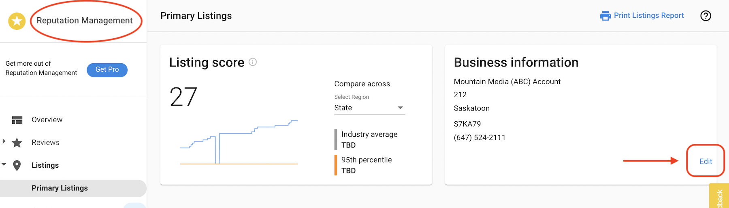
Task: Open the help question mark icon
Action: tap(706, 16)
